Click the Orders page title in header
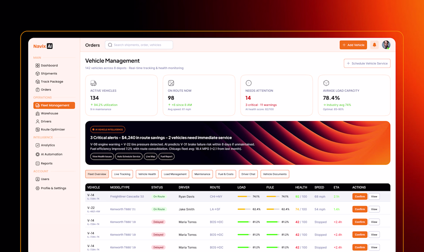This screenshot has width=424, height=252. coord(93,45)
